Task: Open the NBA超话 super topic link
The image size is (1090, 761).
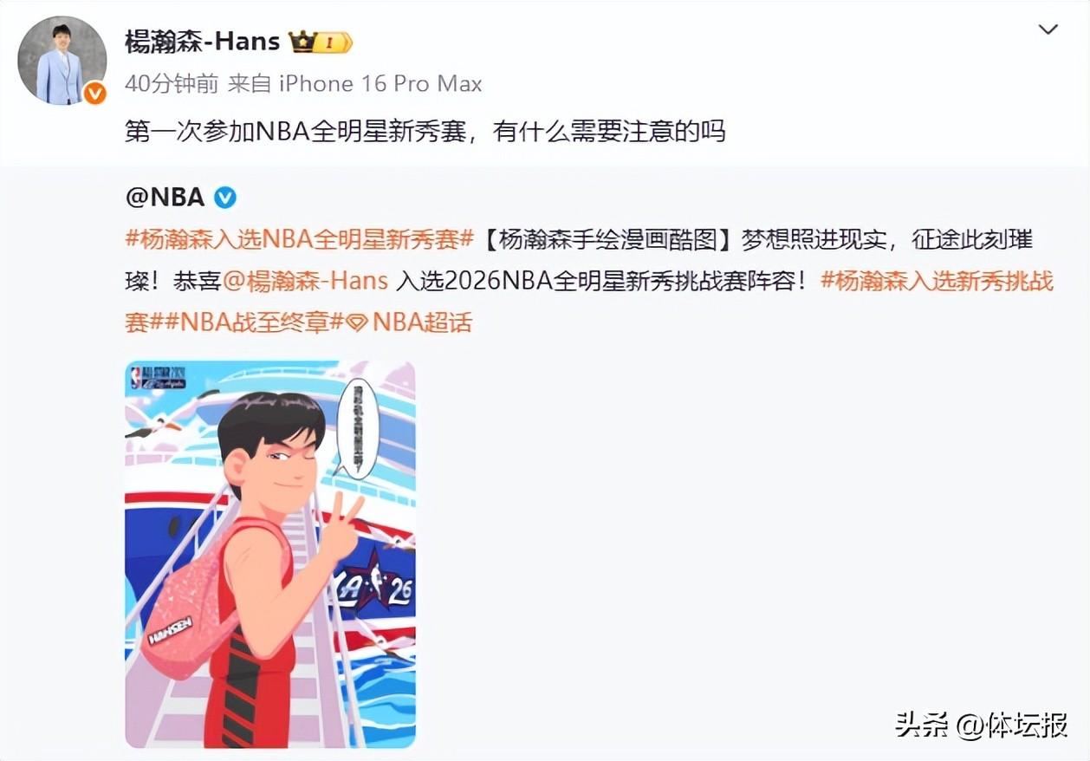Action: point(410,322)
